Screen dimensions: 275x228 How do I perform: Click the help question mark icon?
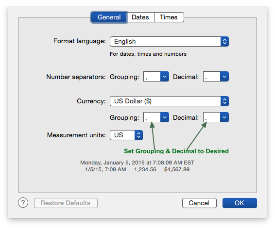point(23,203)
